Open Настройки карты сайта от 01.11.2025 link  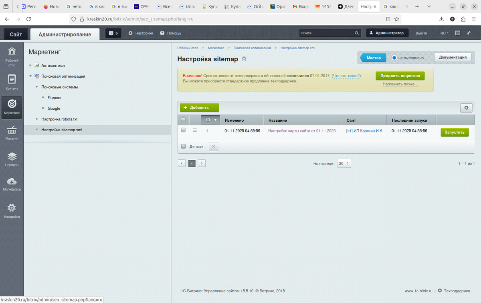pos(302,130)
